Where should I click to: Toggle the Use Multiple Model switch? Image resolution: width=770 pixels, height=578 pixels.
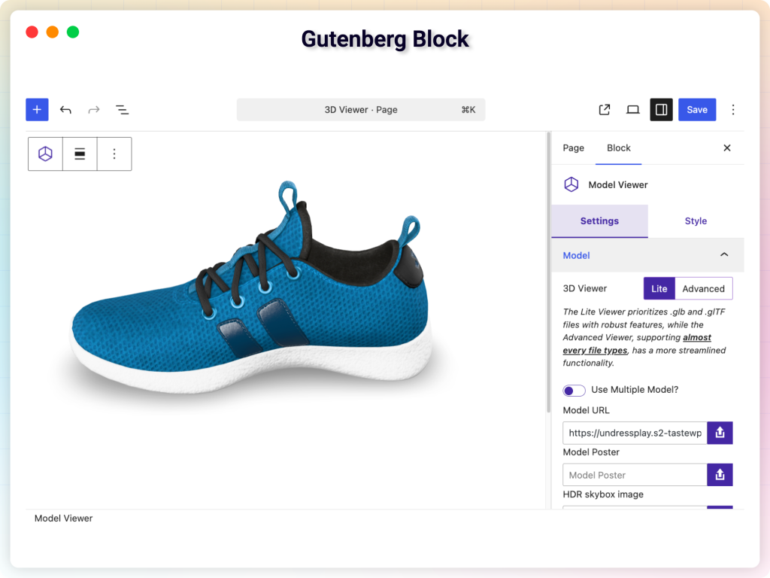tap(574, 390)
